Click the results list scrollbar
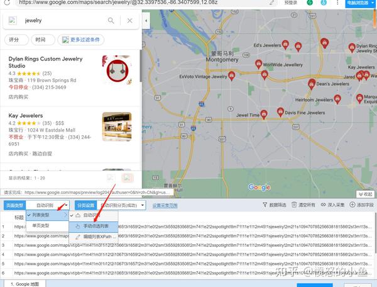 pyautogui.click(x=141, y=66)
